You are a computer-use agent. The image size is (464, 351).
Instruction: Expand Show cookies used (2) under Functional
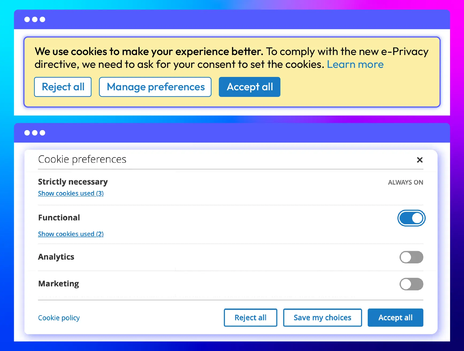point(71,234)
